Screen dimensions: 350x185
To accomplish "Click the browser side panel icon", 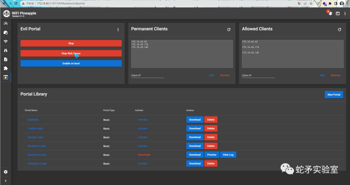I will coord(336,3).
